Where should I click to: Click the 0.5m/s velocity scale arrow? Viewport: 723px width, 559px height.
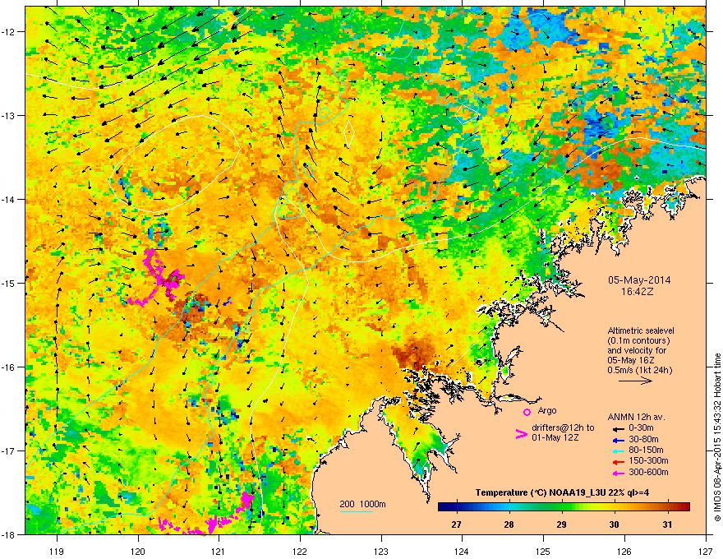coord(635,381)
